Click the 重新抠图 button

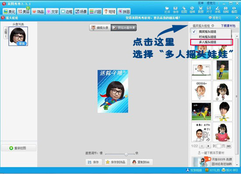point(18,148)
